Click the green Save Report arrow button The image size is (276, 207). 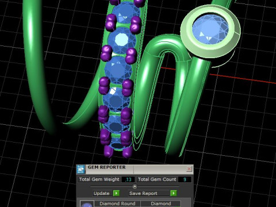pyautogui.click(x=173, y=193)
